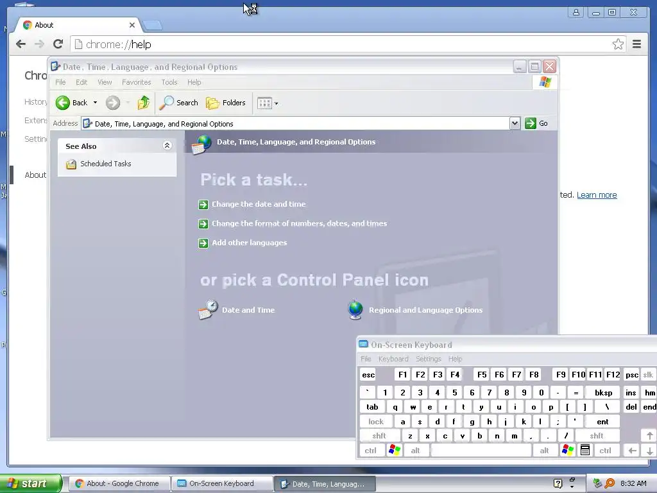Screen dimensions: 657x493
Task: Click the arrow icon beside Add other languages
Action: click(x=203, y=243)
